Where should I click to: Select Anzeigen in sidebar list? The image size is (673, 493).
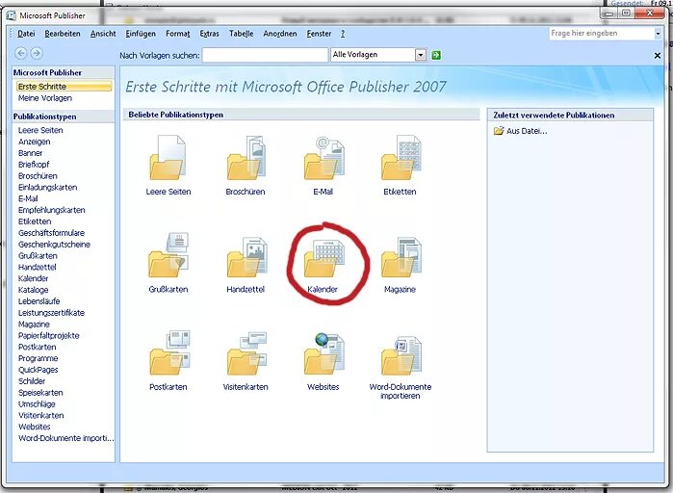(x=35, y=142)
